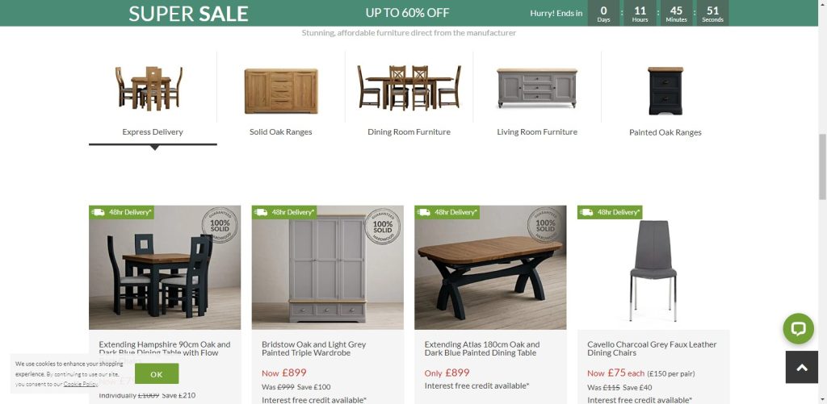Click 48hr Delivery badge on Cavello chairs

[x=610, y=212]
